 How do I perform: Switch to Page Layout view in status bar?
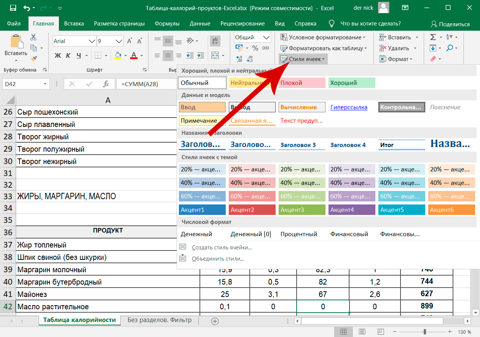[x=362, y=332]
